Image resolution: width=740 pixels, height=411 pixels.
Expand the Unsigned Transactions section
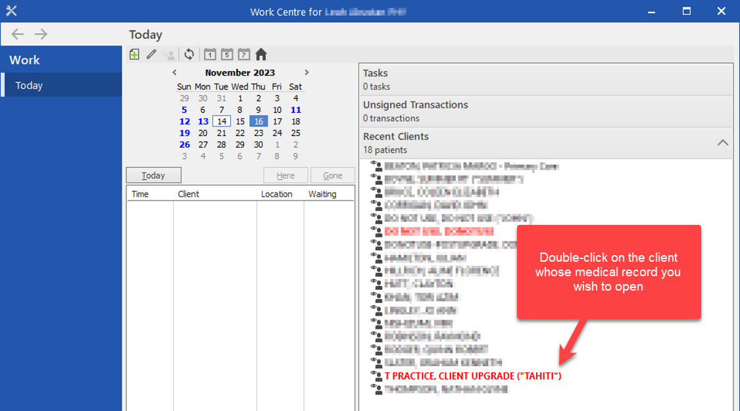[545, 111]
